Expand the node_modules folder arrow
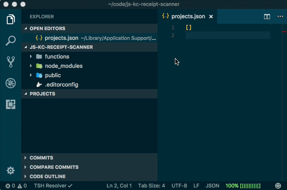287x190 pixels. 31,66
